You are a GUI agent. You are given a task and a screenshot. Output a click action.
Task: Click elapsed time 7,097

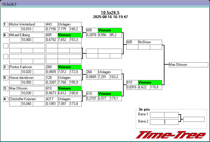pos(64,104)
